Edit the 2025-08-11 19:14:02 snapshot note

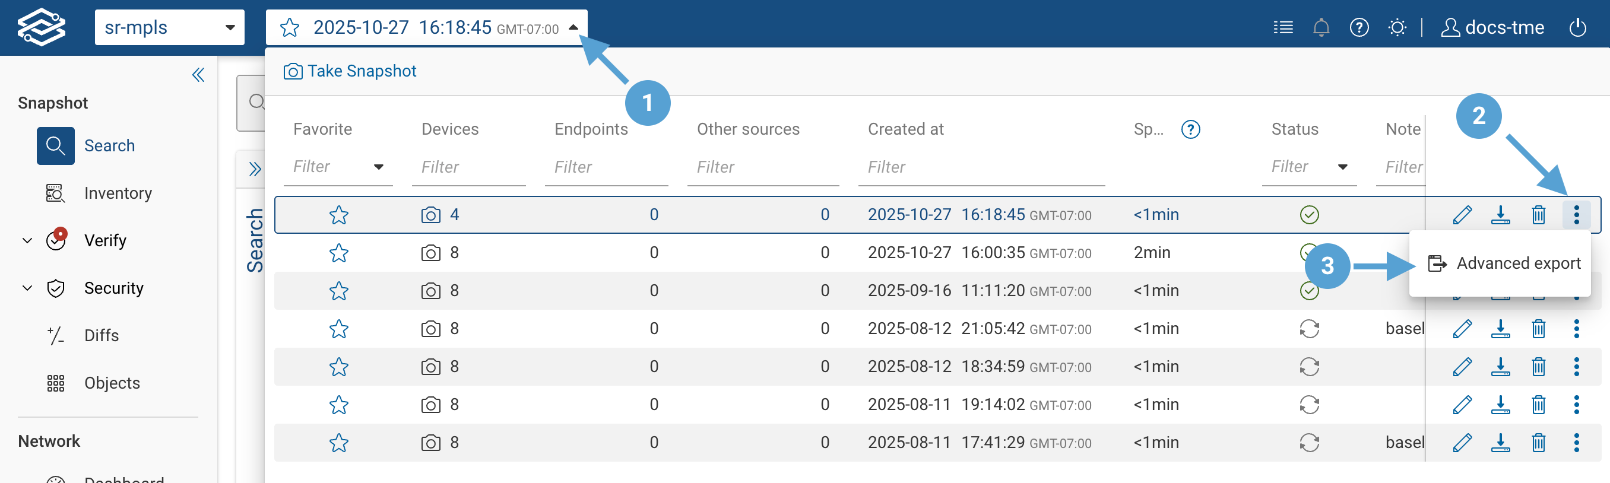(1462, 405)
